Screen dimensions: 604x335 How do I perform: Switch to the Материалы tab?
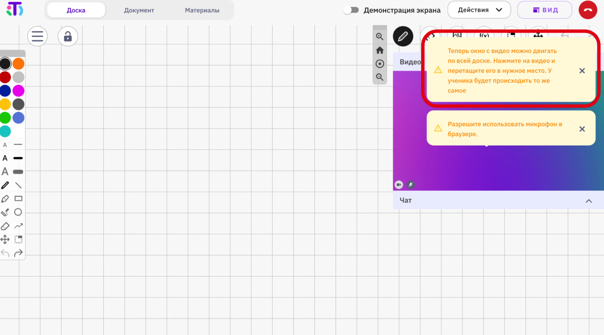(202, 10)
